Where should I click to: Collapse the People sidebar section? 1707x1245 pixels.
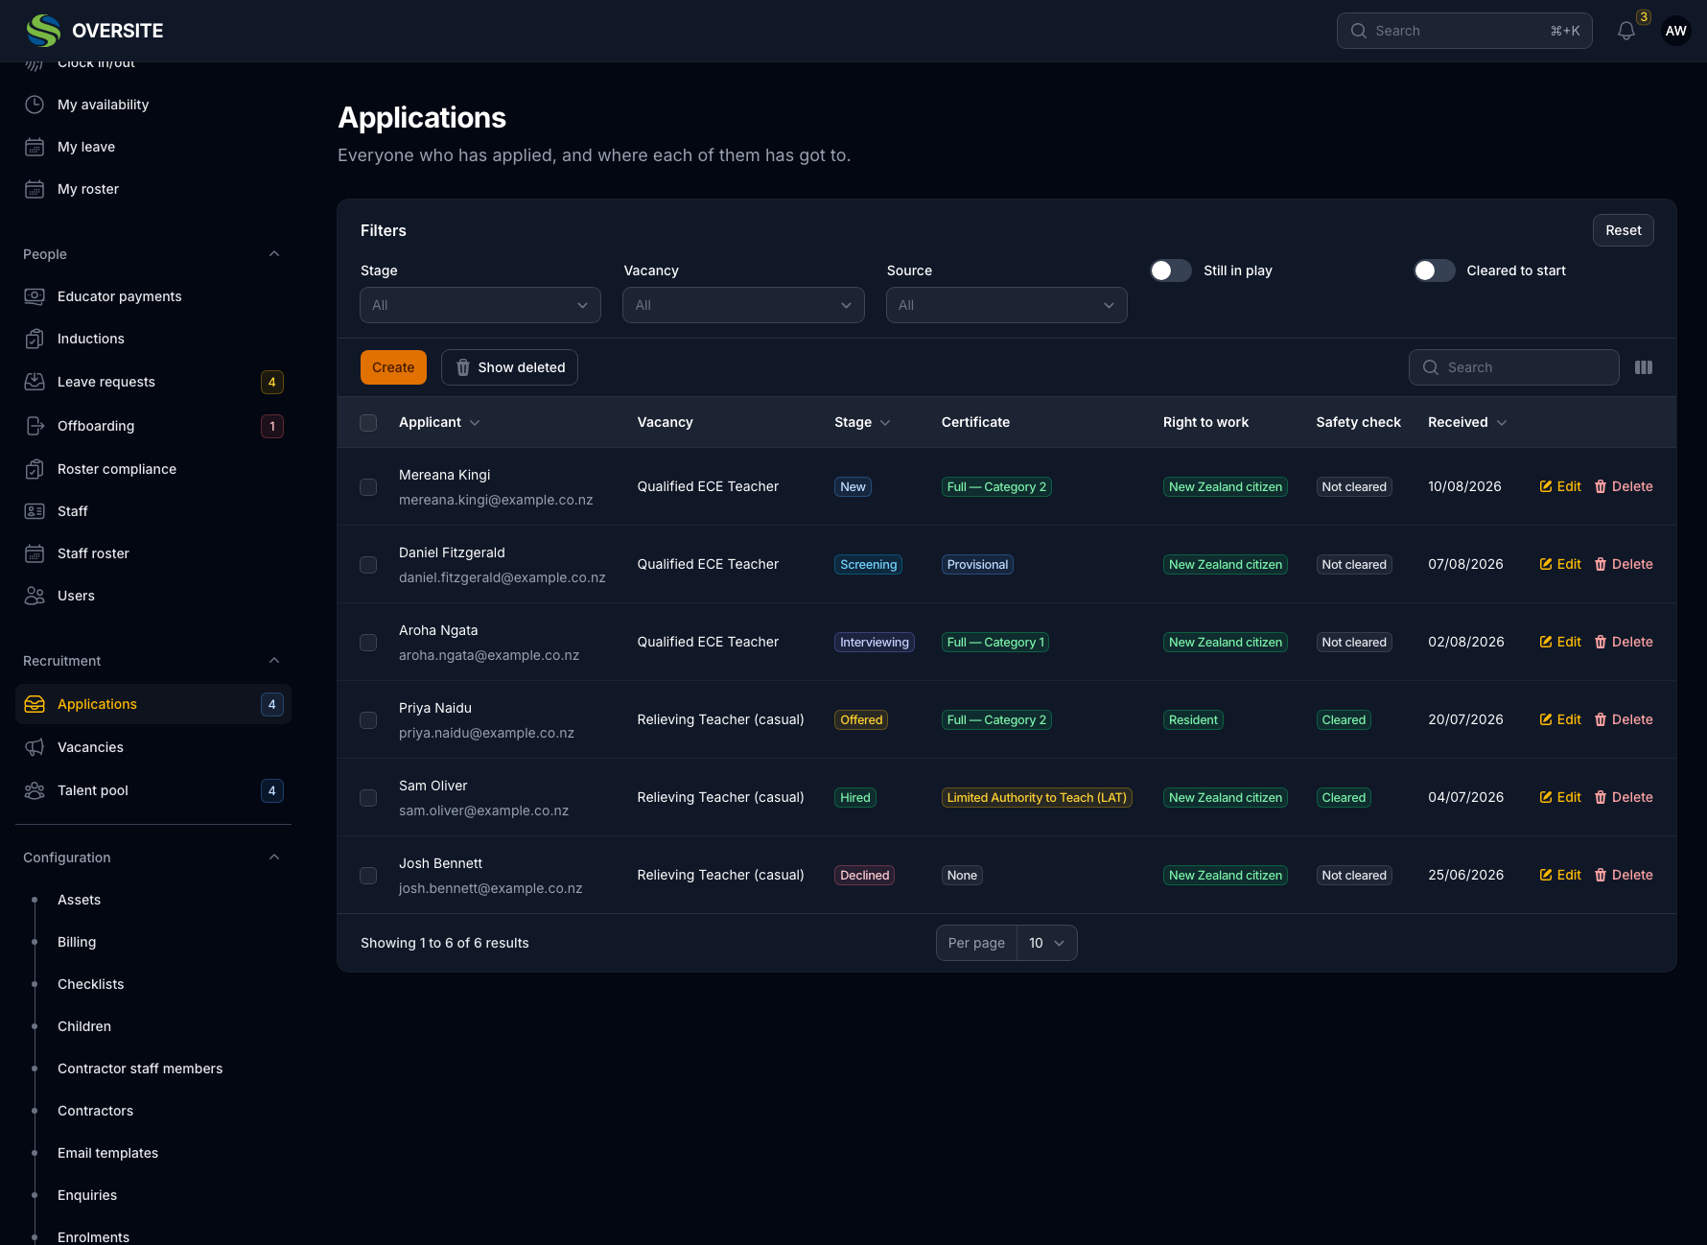point(274,254)
